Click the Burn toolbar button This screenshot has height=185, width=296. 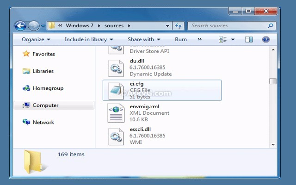(181, 40)
